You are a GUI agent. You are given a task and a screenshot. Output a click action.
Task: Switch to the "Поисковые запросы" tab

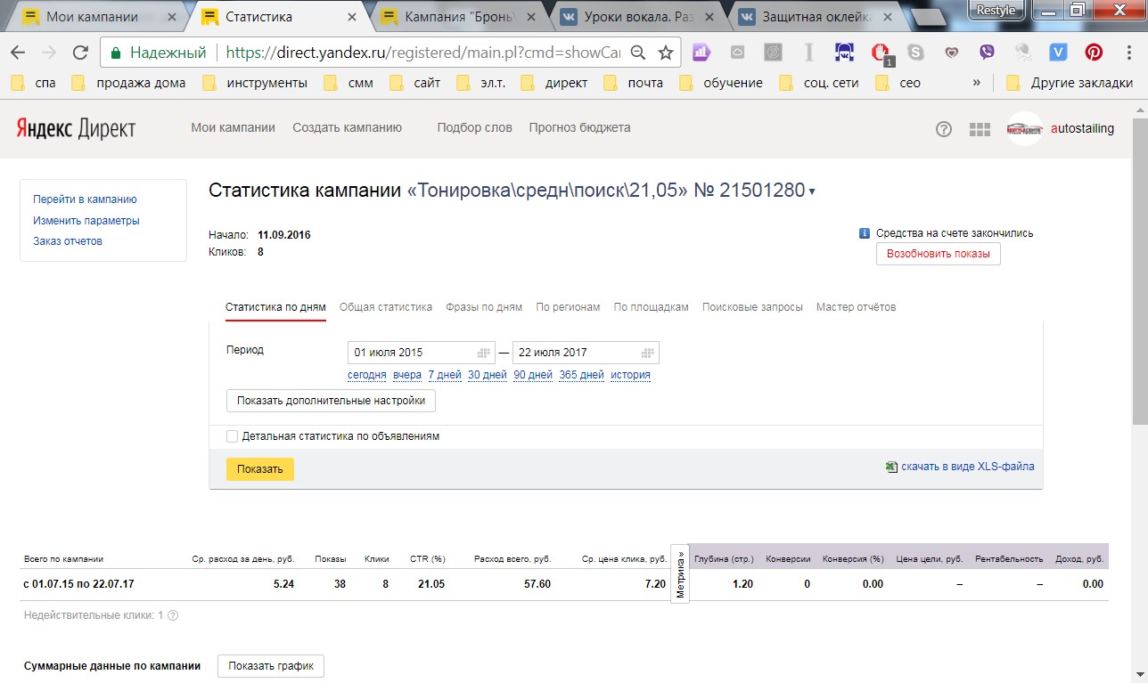[x=752, y=307]
